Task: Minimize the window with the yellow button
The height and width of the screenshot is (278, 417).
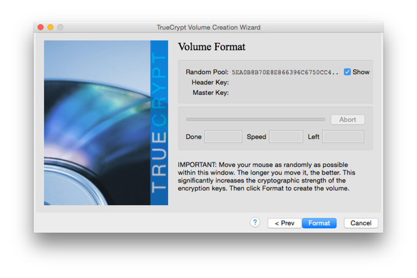Action: coord(50,27)
